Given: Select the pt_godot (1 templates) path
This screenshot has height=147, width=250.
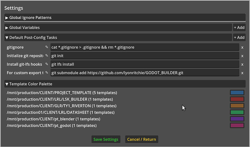Looking at the screenshot, I should pos(52,126).
